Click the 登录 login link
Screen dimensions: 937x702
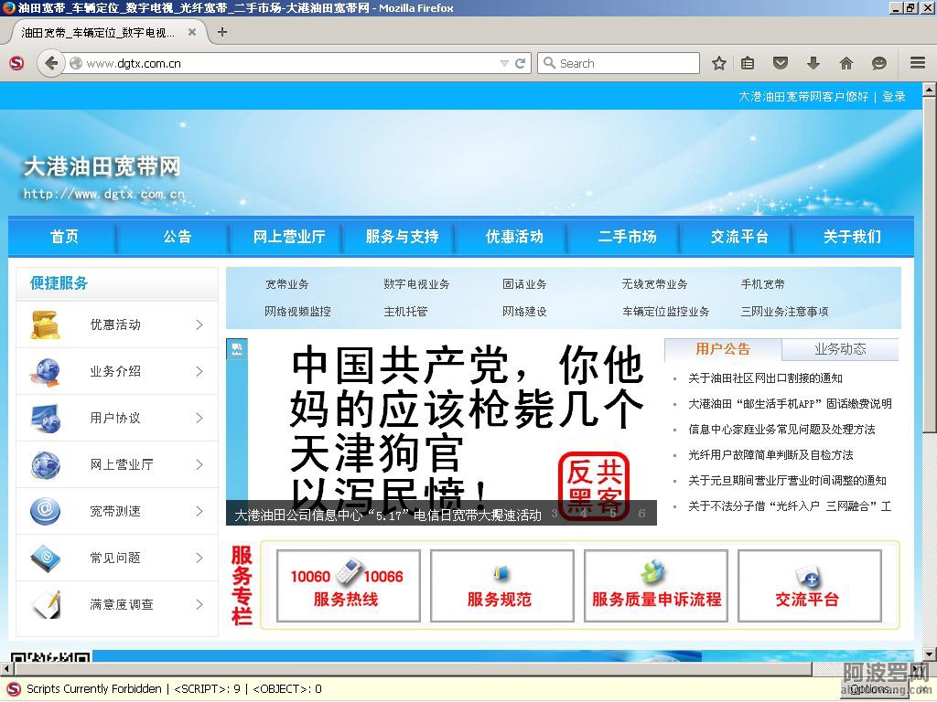pos(893,96)
